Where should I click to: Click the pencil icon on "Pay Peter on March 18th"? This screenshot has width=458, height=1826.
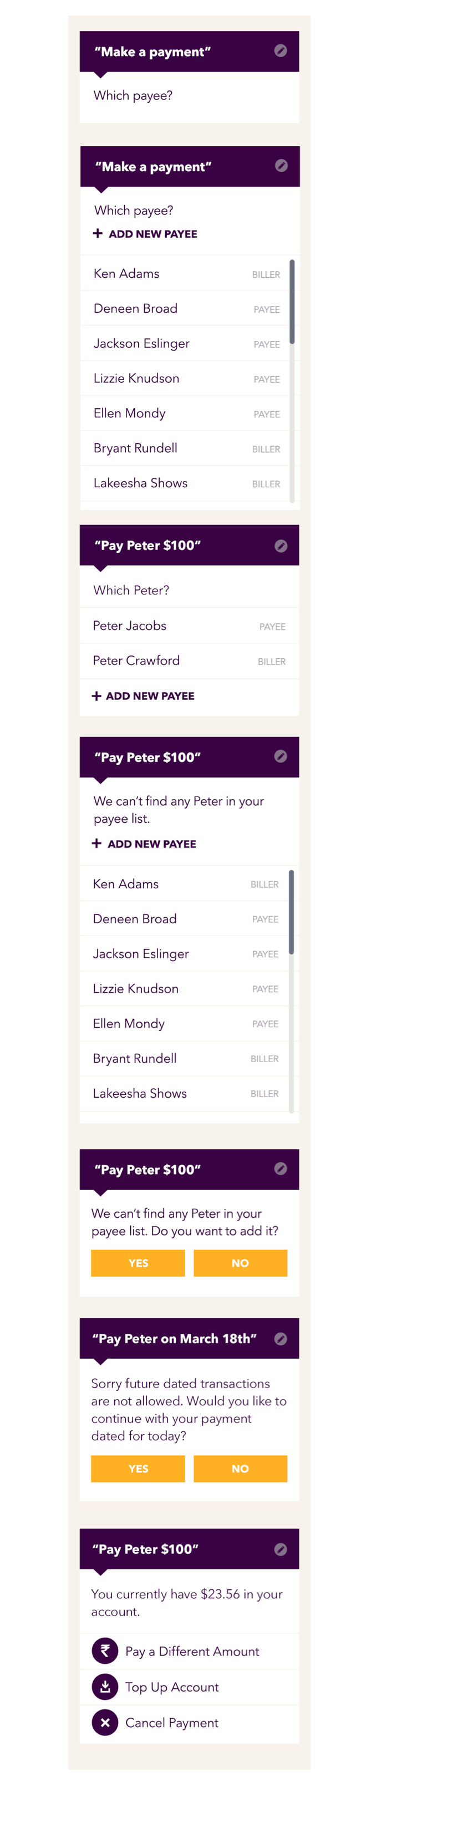pos(281,1339)
